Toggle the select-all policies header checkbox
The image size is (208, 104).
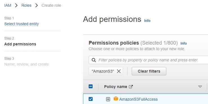coord(91,87)
